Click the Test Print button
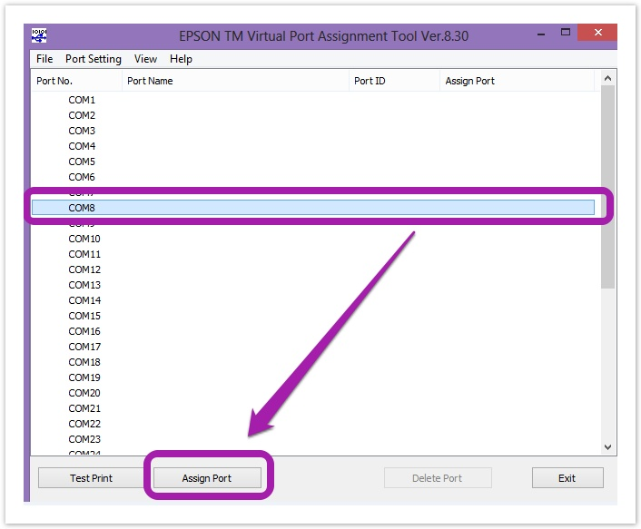The width and height of the screenshot is (641, 529). (x=92, y=478)
